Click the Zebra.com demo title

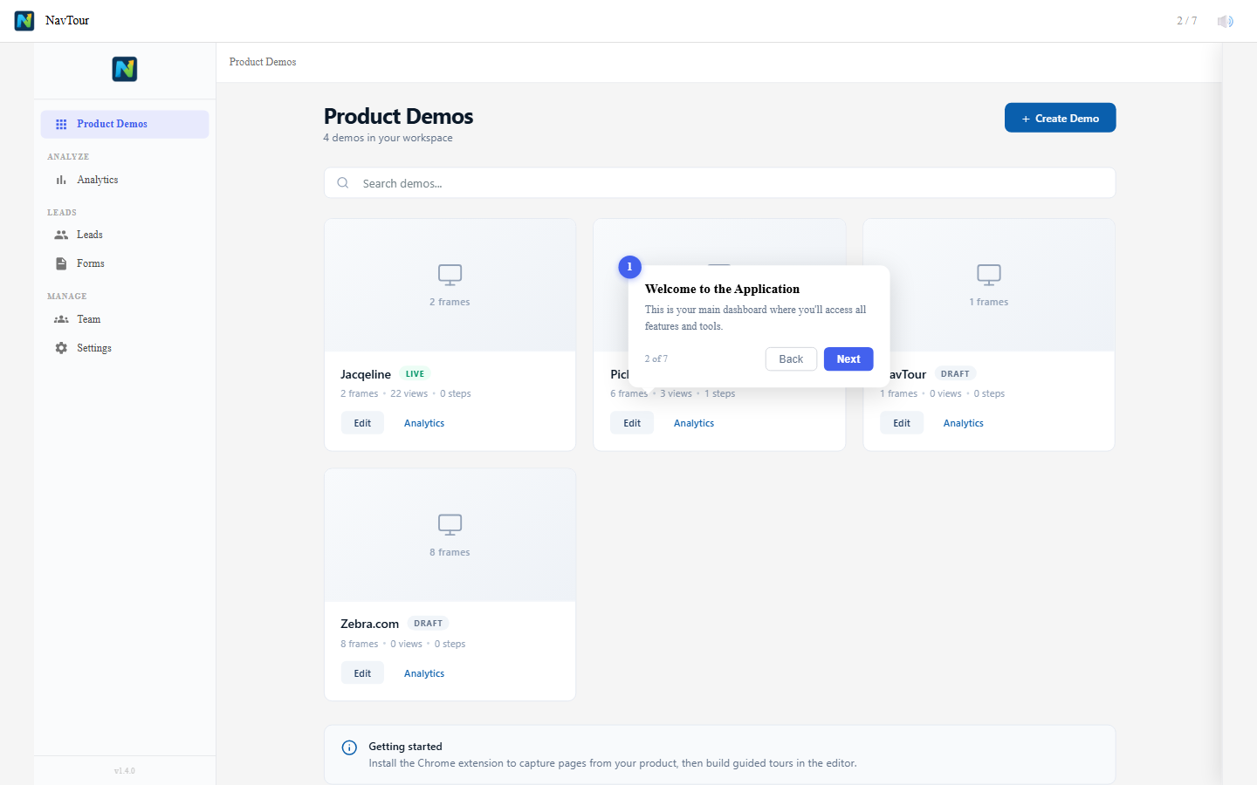(369, 624)
